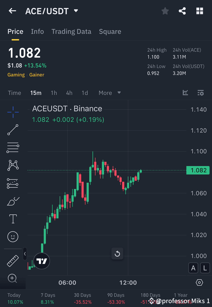Expand the More timeframes dropdown
The image size is (212, 307).
pos(110,93)
